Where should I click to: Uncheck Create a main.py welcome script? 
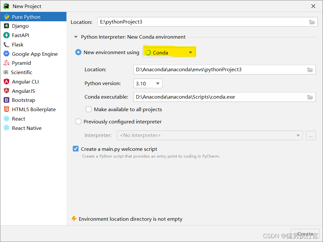coord(76,149)
